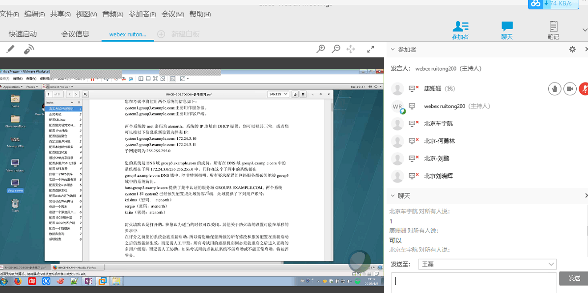Image resolution: width=588 pixels, height=293 pixels.
Task: Select RHCE-EXAM Mozilla Firefox taskbar button
Action: point(77,267)
